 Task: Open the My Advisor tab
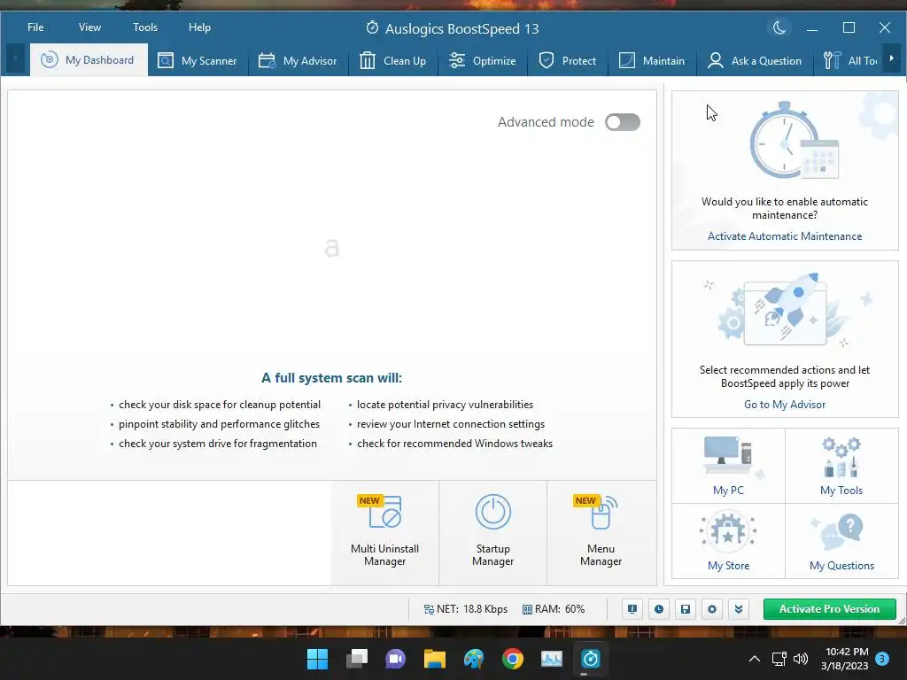point(298,61)
